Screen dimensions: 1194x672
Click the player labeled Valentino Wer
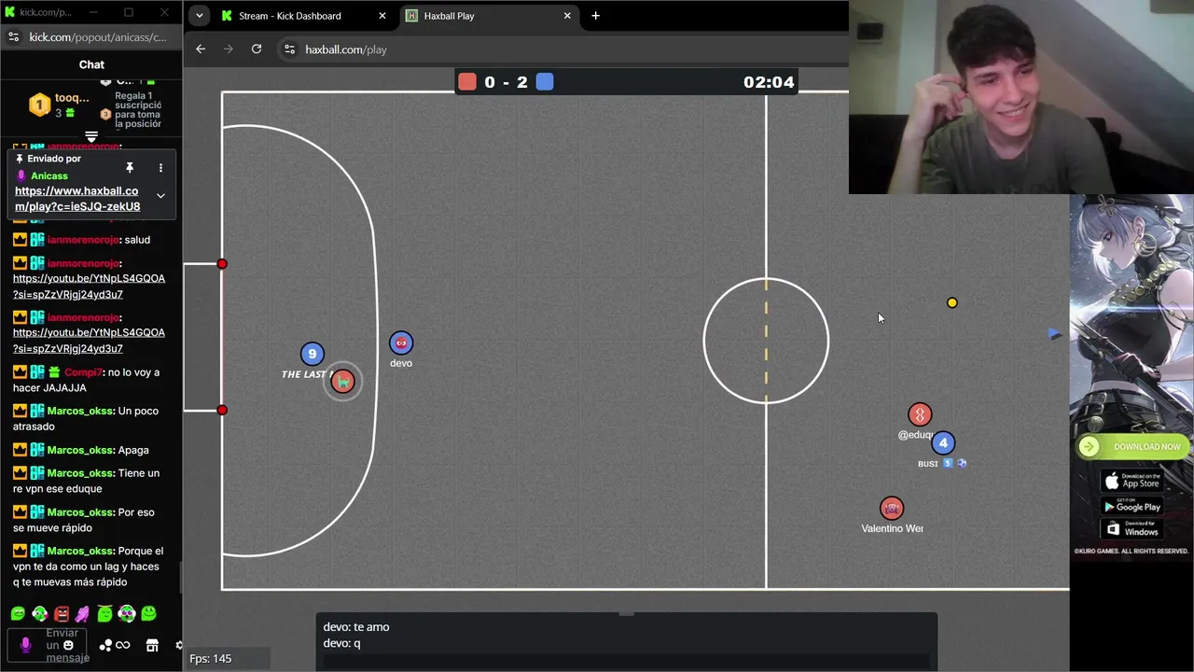[892, 508]
